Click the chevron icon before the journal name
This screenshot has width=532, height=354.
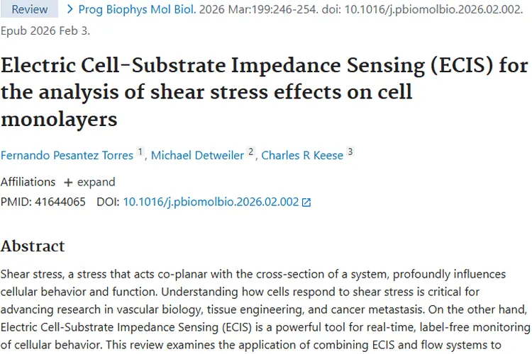pyautogui.click(x=70, y=10)
